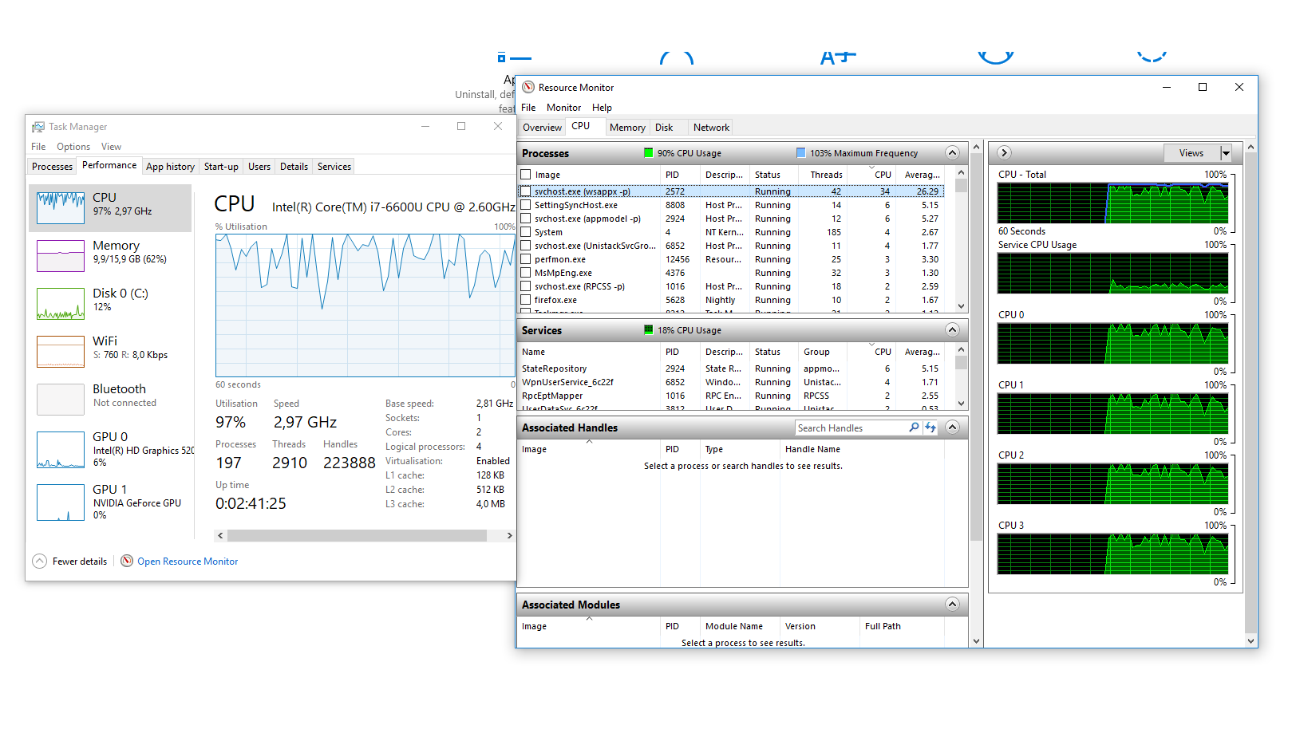The image size is (1296, 729).
Task: Select the Disk 0 (C:) graph thumbnail
Action: 61,304
